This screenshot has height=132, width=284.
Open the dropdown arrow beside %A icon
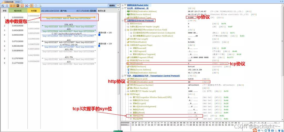[29, 6]
